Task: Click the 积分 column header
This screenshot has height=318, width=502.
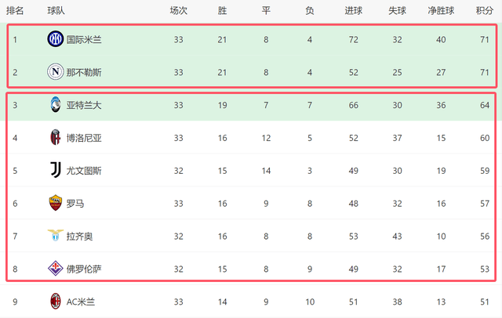Action: (484, 11)
